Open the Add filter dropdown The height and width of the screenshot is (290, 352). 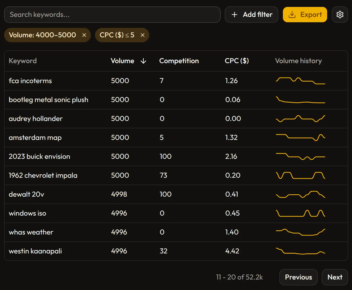coord(251,15)
